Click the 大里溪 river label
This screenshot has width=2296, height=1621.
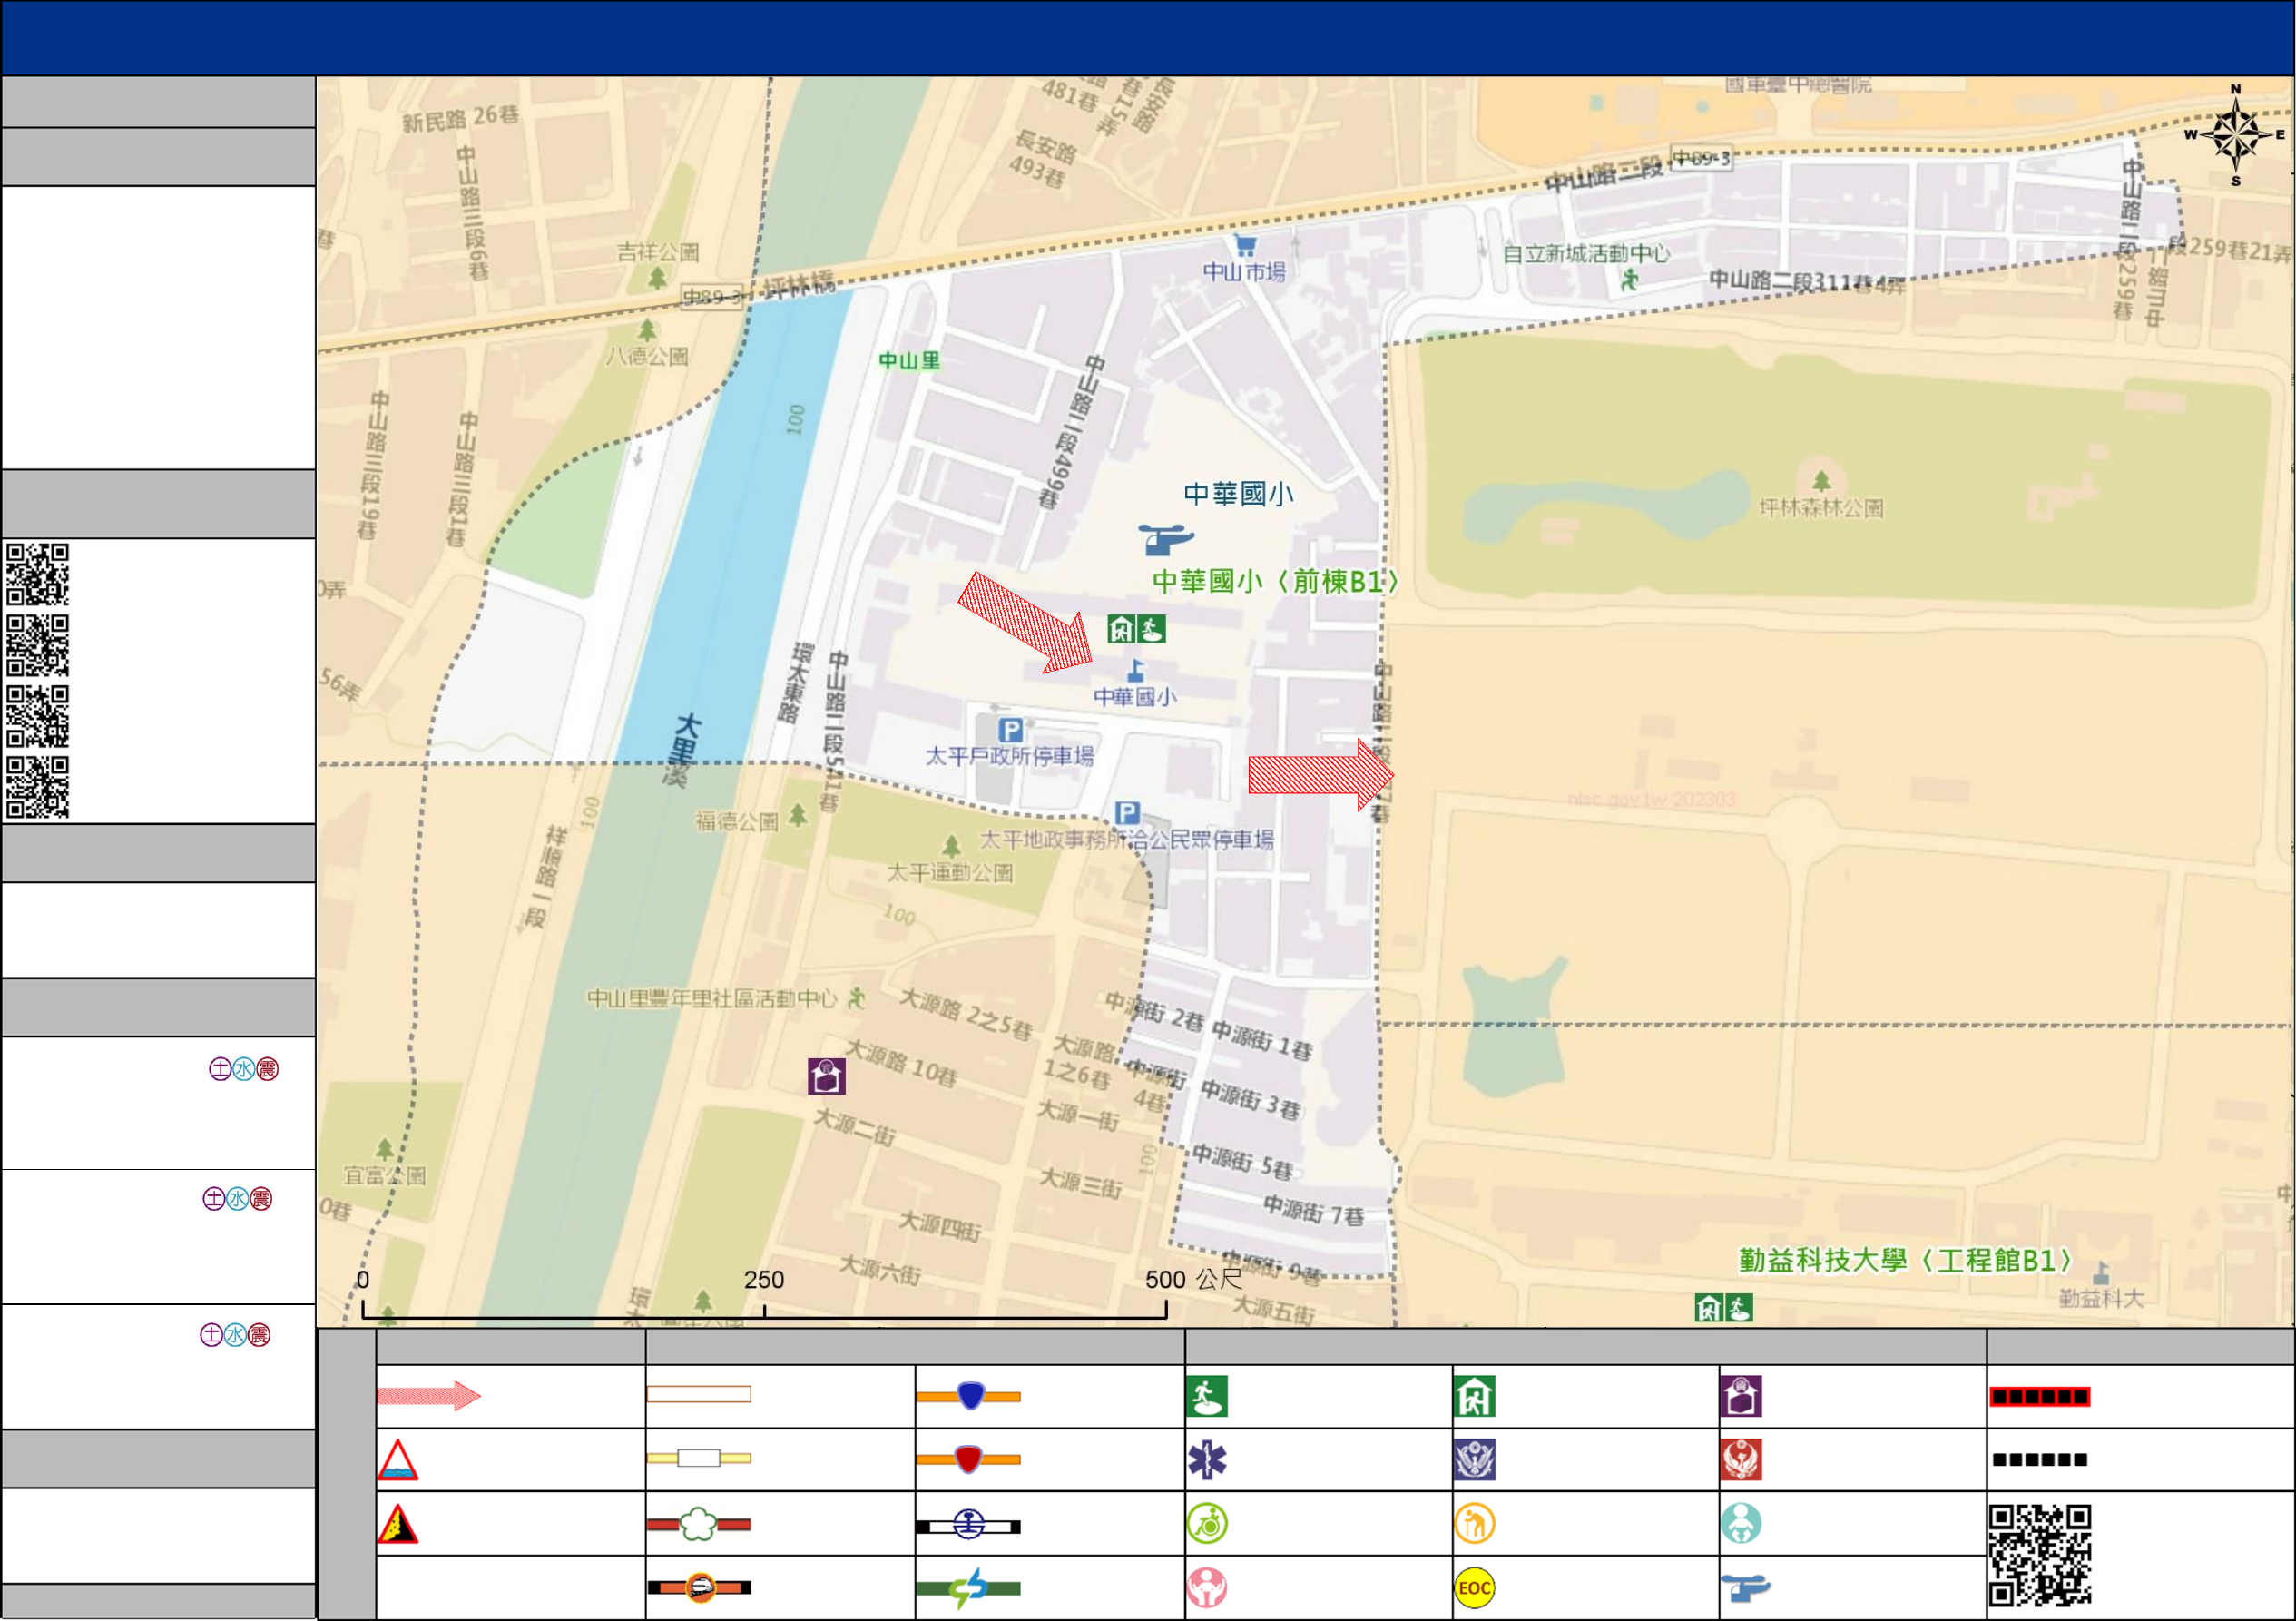(x=684, y=750)
